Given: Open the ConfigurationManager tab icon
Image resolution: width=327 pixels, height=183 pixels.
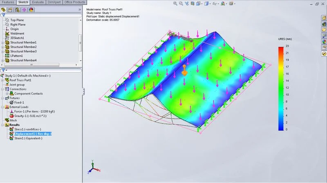Looking at the screenshot, I should 17,9.
